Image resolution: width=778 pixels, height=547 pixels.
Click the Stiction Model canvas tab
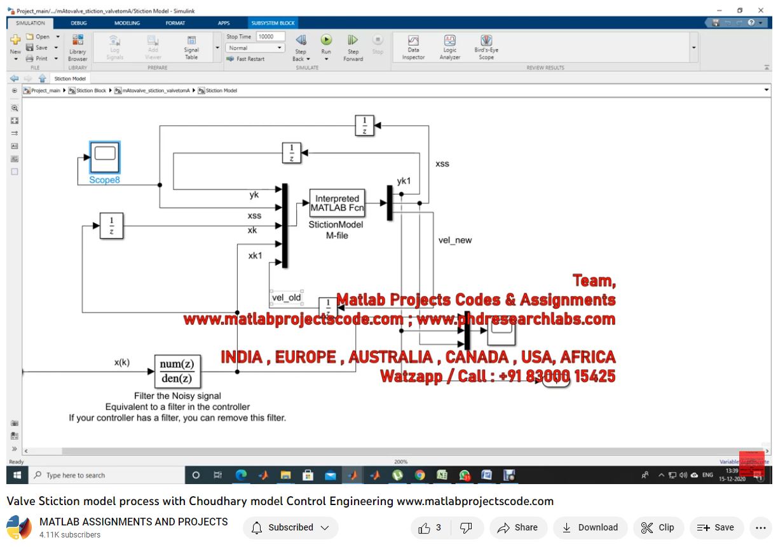coord(70,79)
